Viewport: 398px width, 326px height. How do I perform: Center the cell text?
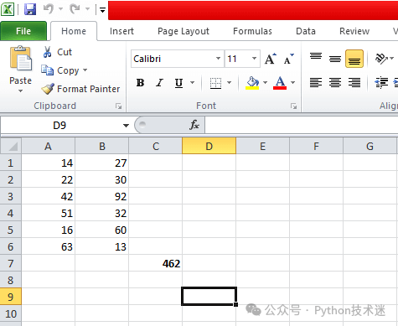pyautogui.click(x=335, y=83)
